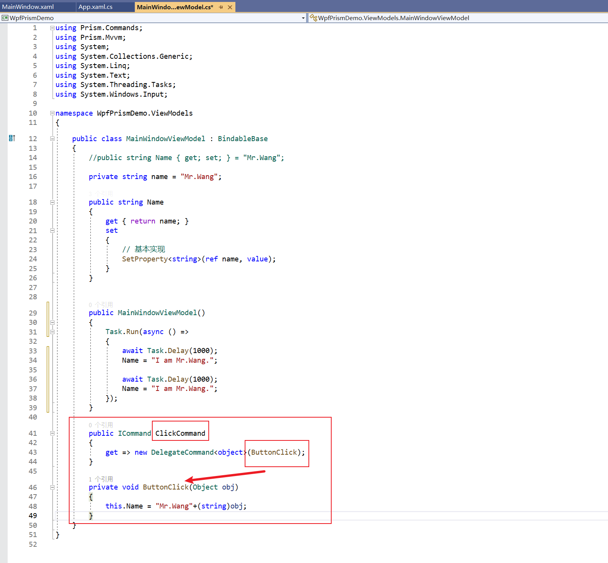Click the breakpoint margin beside line 33

coord(12,351)
